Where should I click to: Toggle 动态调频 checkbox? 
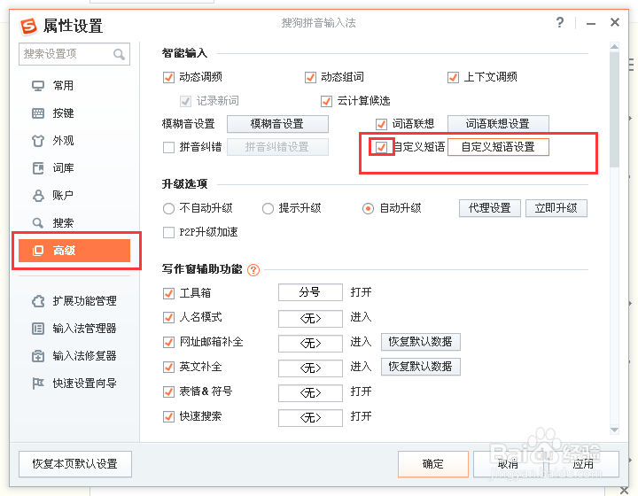point(168,77)
